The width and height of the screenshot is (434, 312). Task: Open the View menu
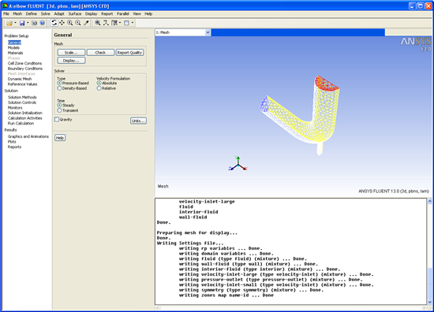[137, 13]
